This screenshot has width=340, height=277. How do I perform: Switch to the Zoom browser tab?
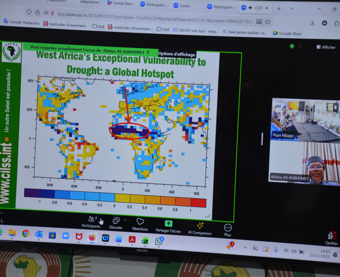pos(181,6)
